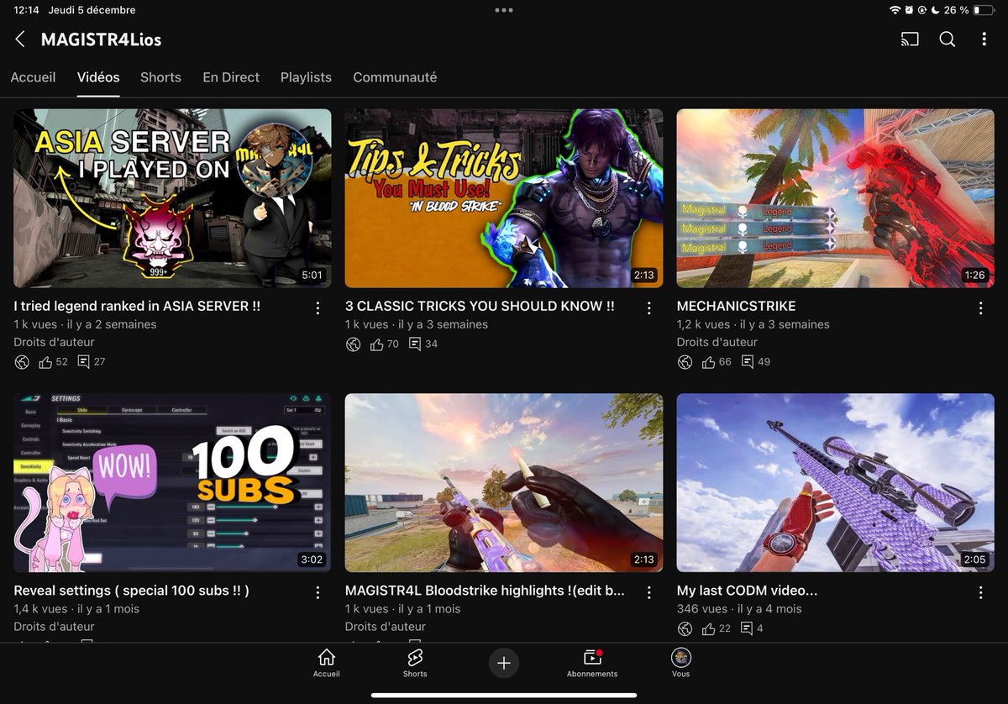Click title 'MAGISTR4L Bloodstrike highlights !(edit b...'

(x=485, y=591)
